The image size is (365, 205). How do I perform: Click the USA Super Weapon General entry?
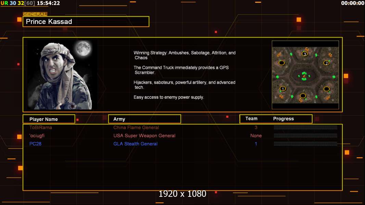[x=144, y=136]
